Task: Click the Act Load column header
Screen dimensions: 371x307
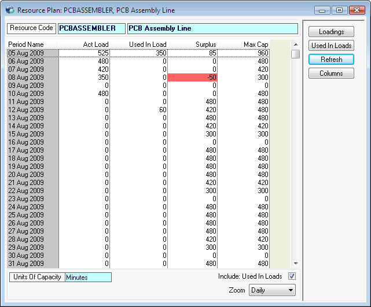Action: pos(95,45)
